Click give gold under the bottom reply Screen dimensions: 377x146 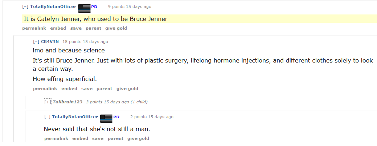tap(138, 138)
